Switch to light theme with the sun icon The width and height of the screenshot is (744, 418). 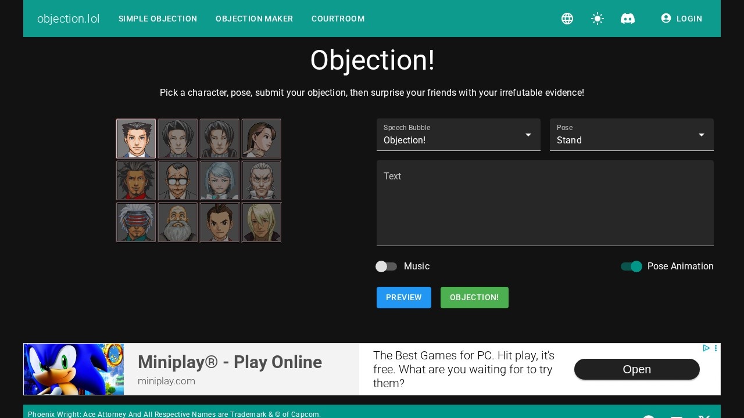[598, 19]
